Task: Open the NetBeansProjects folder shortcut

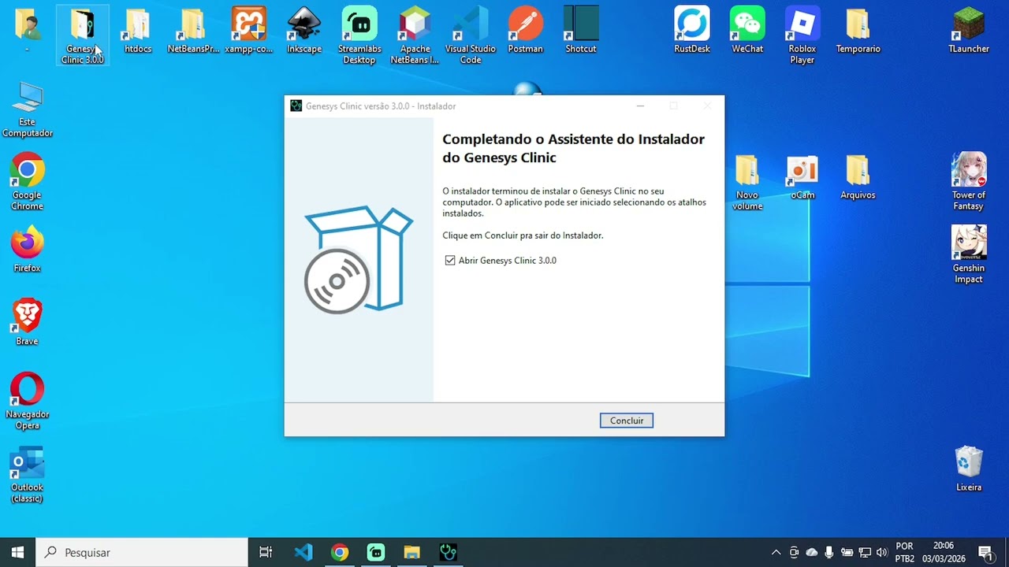Action: (x=193, y=31)
